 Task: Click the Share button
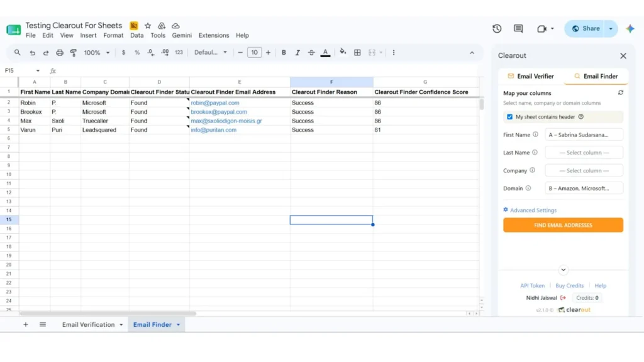[x=586, y=29]
